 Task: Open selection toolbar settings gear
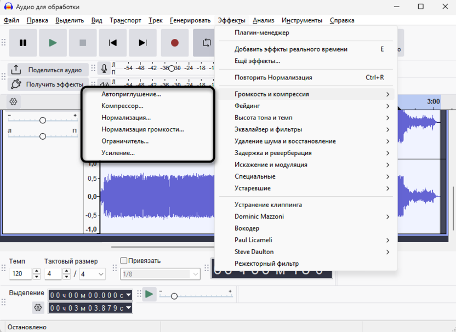pos(38,308)
